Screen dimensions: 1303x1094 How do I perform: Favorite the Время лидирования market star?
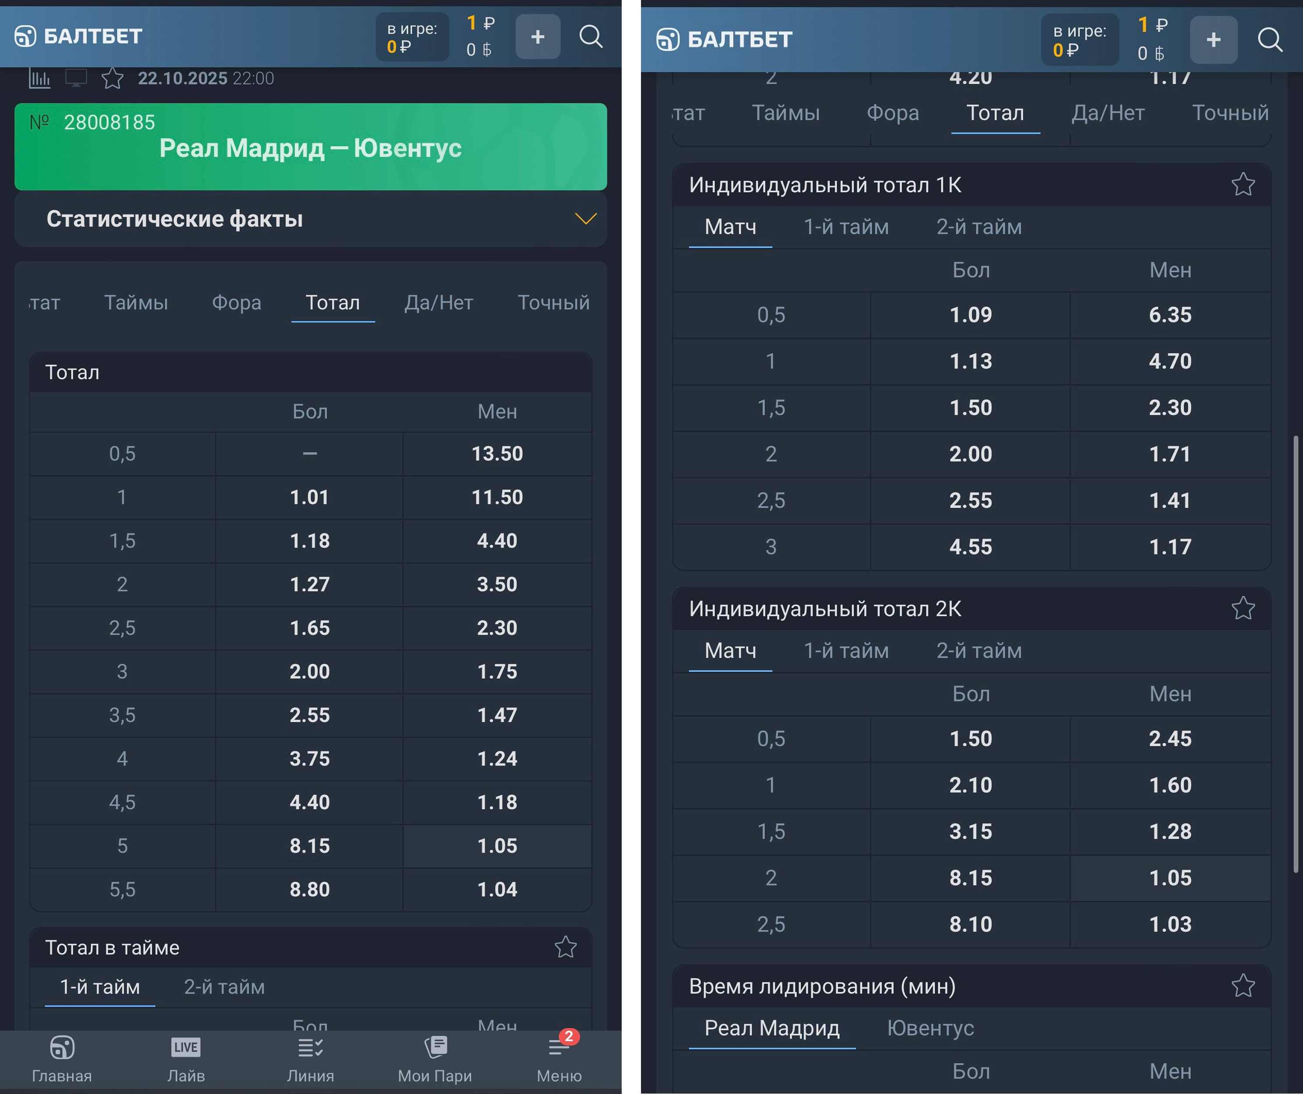[1243, 986]
